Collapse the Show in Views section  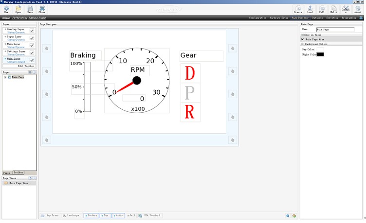[x=303, y=35]
